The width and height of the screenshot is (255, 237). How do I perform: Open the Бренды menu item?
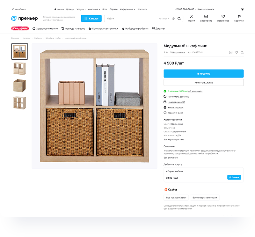(x=70, y=9)
